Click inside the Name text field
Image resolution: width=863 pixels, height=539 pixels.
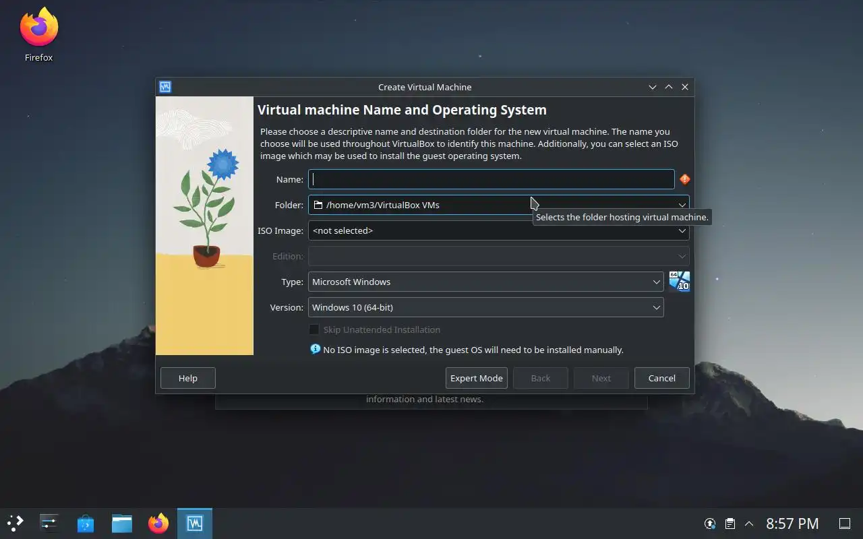[492, 179]
